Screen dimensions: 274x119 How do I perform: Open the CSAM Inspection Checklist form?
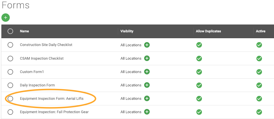[42, 58]
